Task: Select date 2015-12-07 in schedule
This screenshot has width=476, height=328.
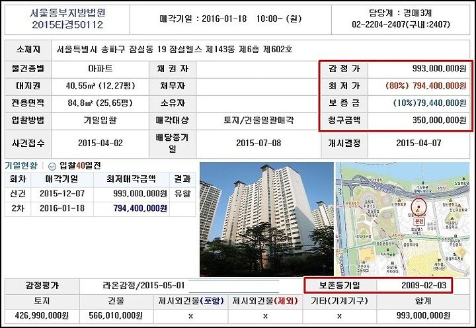Action: 62,194
